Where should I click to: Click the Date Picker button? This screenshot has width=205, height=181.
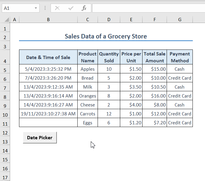point(40,138)
